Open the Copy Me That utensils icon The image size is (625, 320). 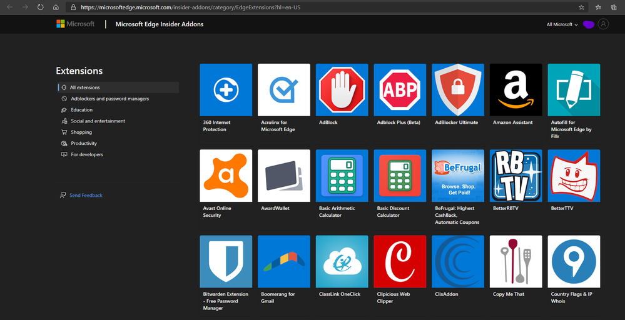pos(516,261)
